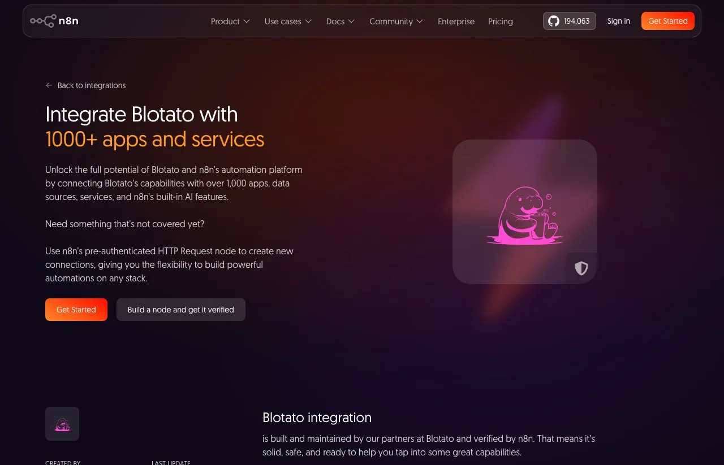Click the 1000+ apps and services text
724x465 pixels.
(155, 139)
